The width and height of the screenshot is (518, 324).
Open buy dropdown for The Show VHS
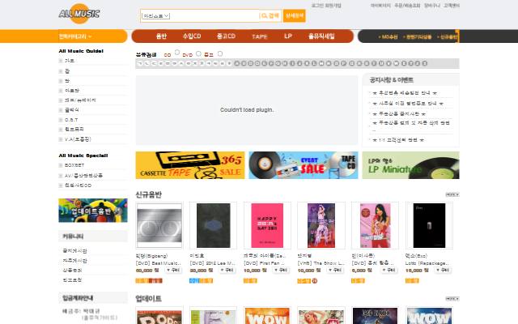335,270
